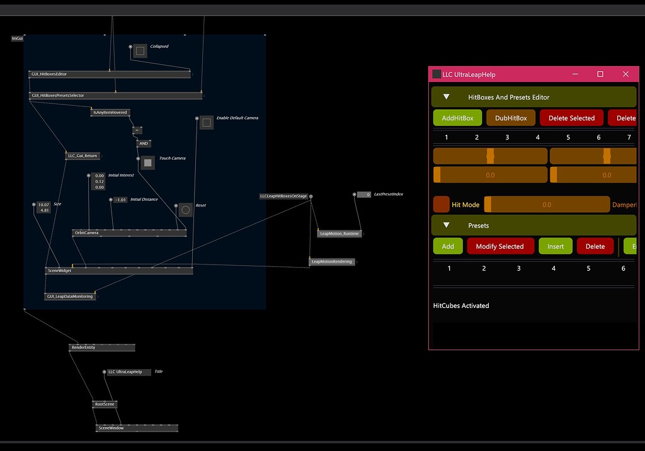Viewport: 645px width, 451px height.
Task: Click the LastPresetIndex value field
Action: point(364,195)
